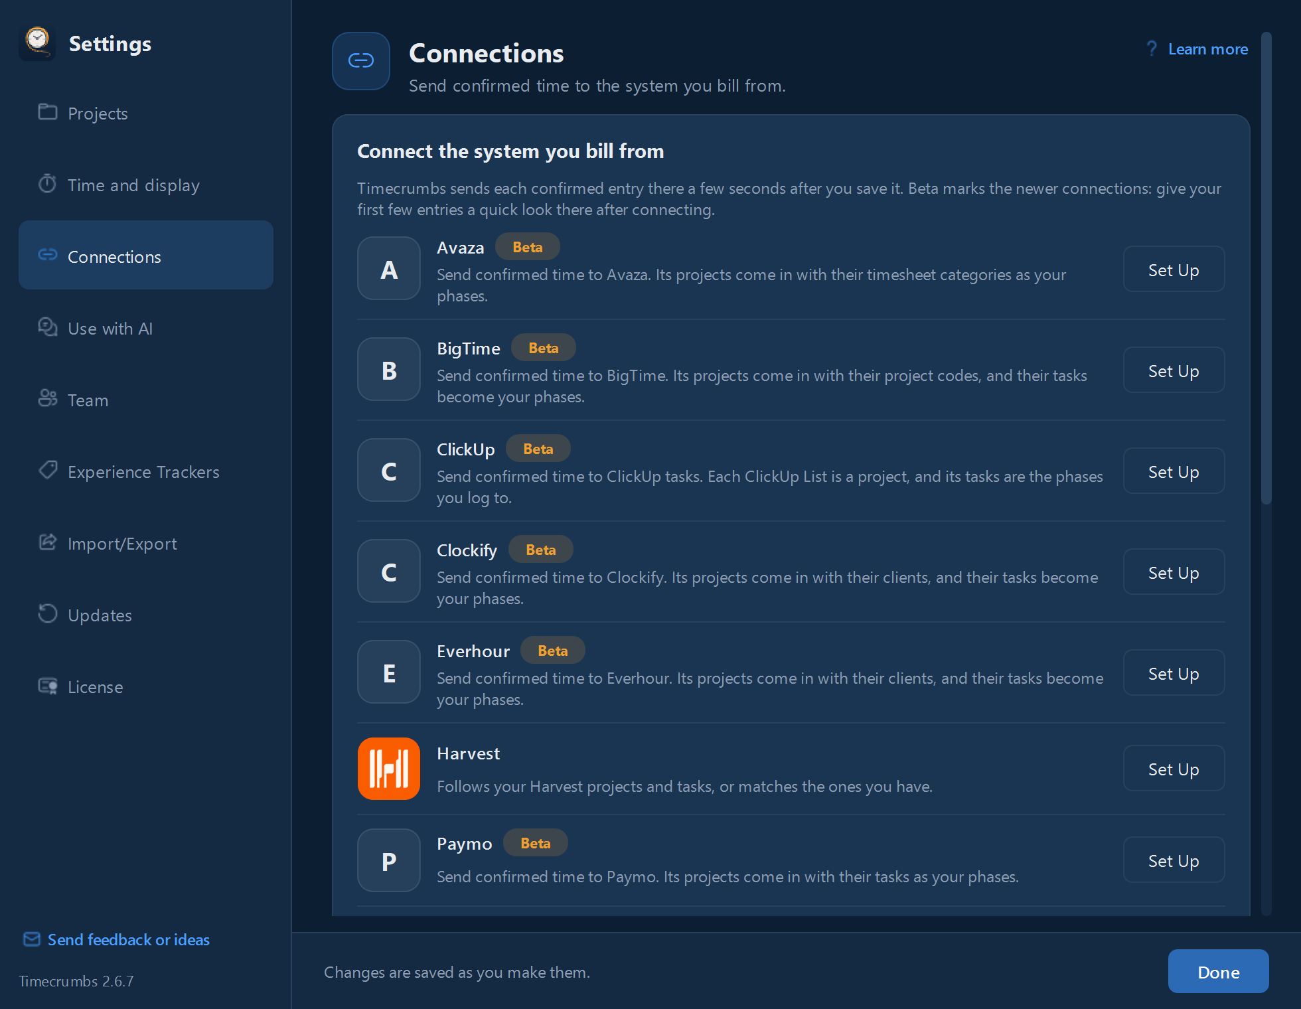Click the question mark help icon
Viewport: 1301px width, 1009px height.
1152,49
